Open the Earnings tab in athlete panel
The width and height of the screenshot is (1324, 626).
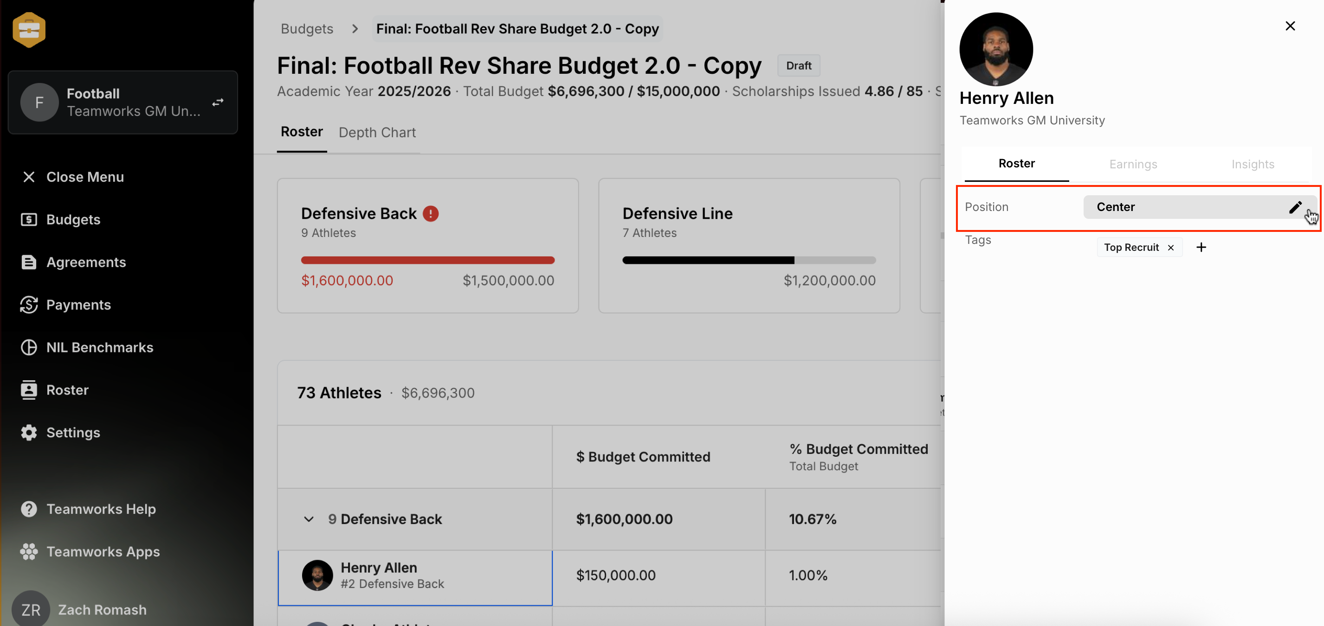tap(1133, 164)
